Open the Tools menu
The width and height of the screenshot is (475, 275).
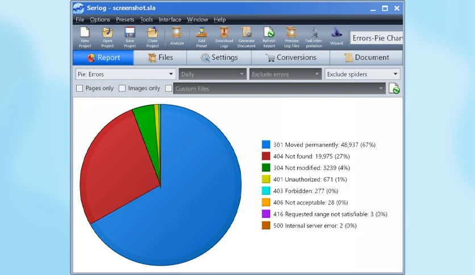[x=147, y=19]
